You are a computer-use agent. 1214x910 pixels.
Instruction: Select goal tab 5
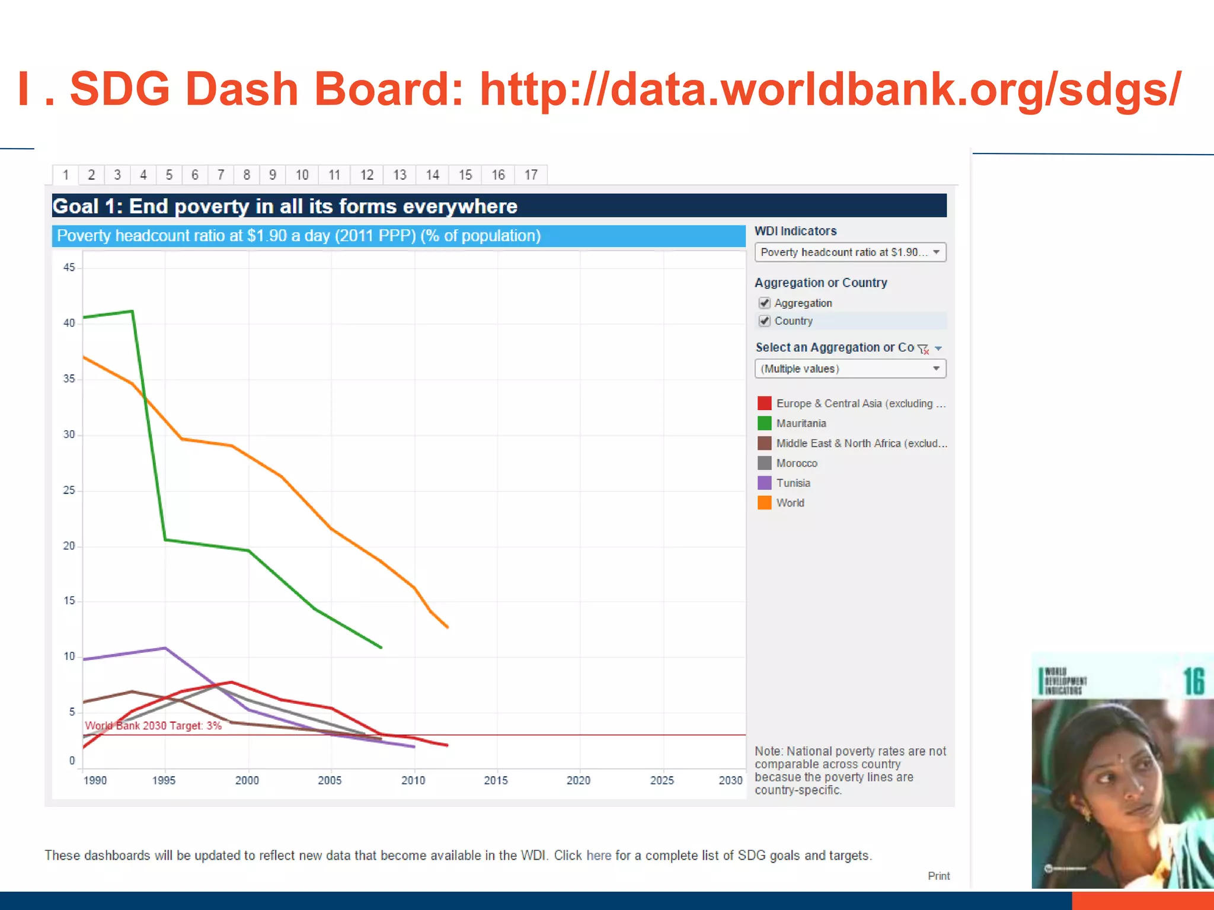pos(169,175)
